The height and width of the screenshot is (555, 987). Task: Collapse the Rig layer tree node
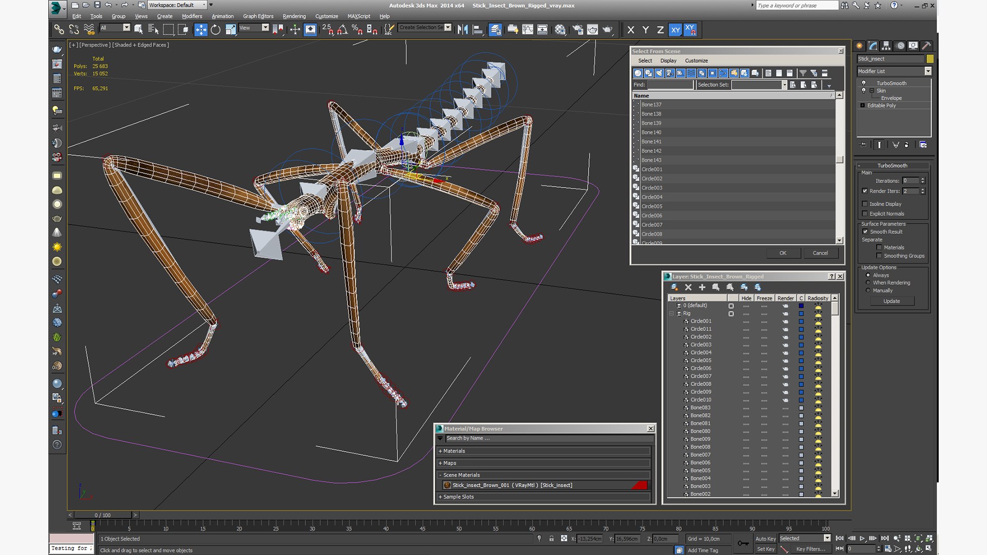tap(671, 313)
